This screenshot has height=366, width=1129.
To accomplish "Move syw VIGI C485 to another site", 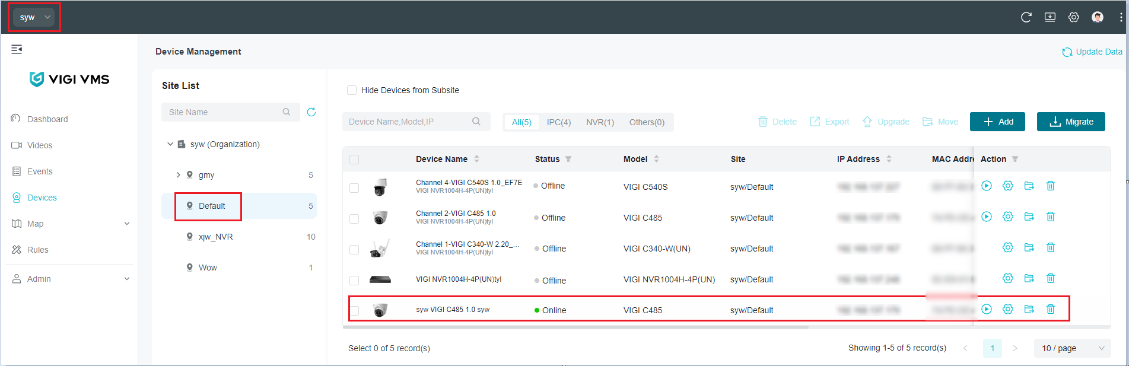I will [1029, 309].
